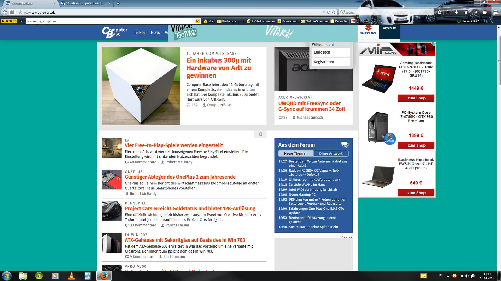Open the Ticker navigation item
The width and height of the screenshot is (501, 281).
[139, 32]
